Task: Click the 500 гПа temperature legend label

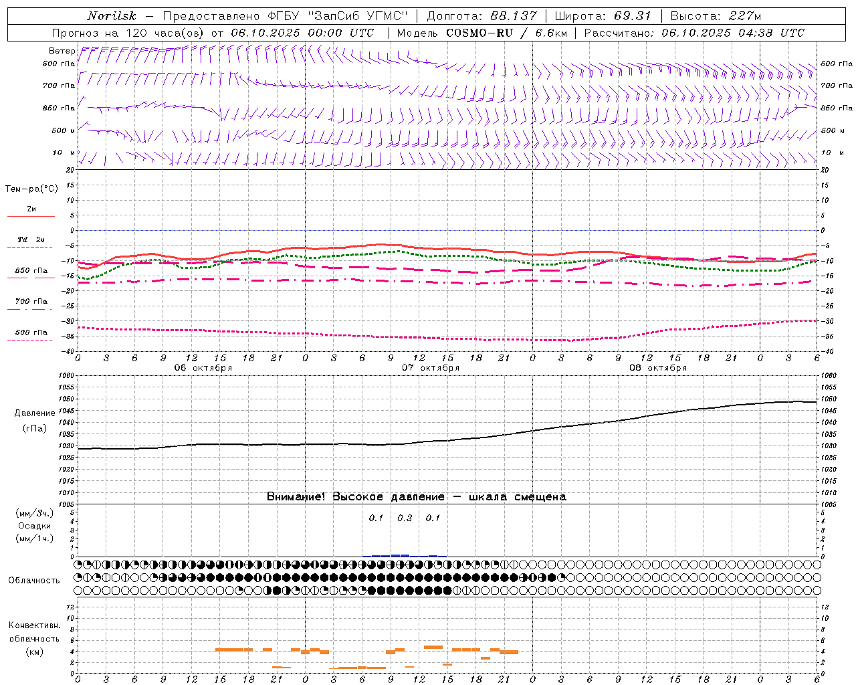Action: (31, 332)
